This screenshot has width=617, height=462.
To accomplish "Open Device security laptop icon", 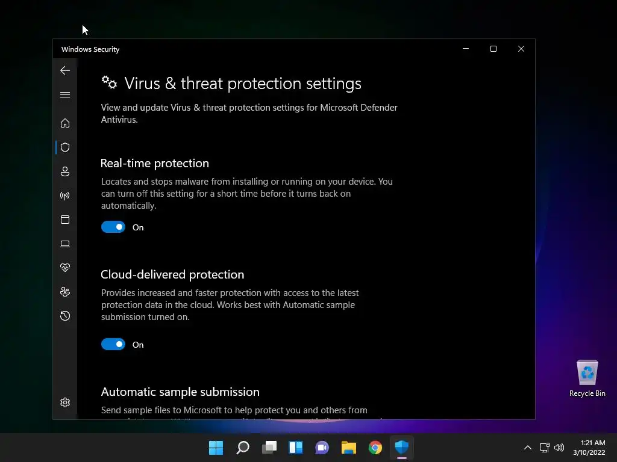I will pos(65,244).
